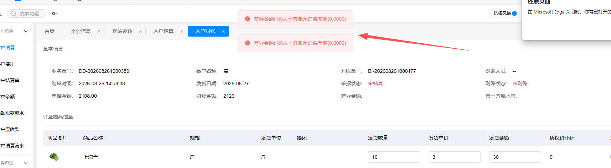The width and height of the screenshot is (611, 168).
Task: Click the 协议价小计 column header
Action: [x=562, y=138]
